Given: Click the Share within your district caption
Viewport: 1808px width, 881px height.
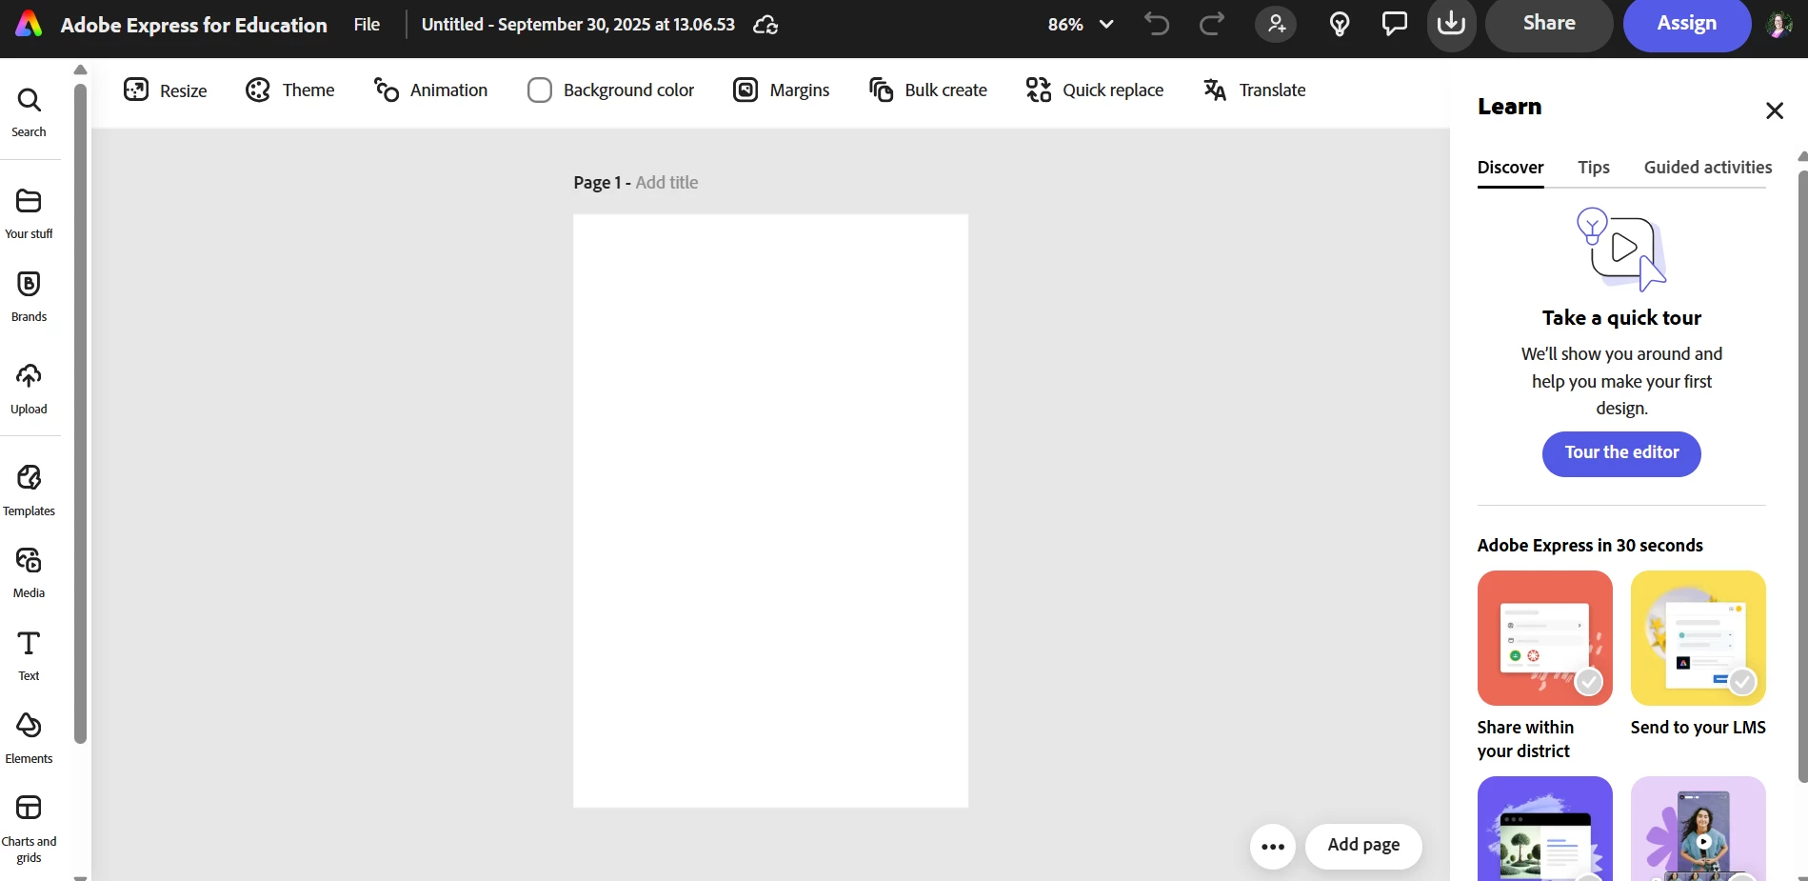Looking at the screenshot, I should point(1525,739).
